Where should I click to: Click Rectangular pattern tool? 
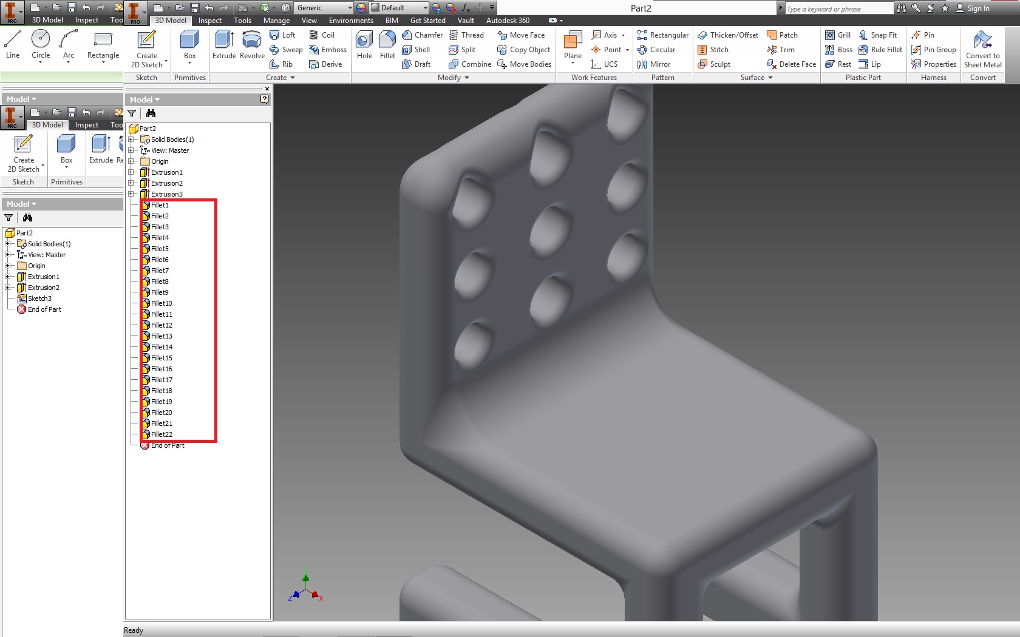click(x=663, y=35)
